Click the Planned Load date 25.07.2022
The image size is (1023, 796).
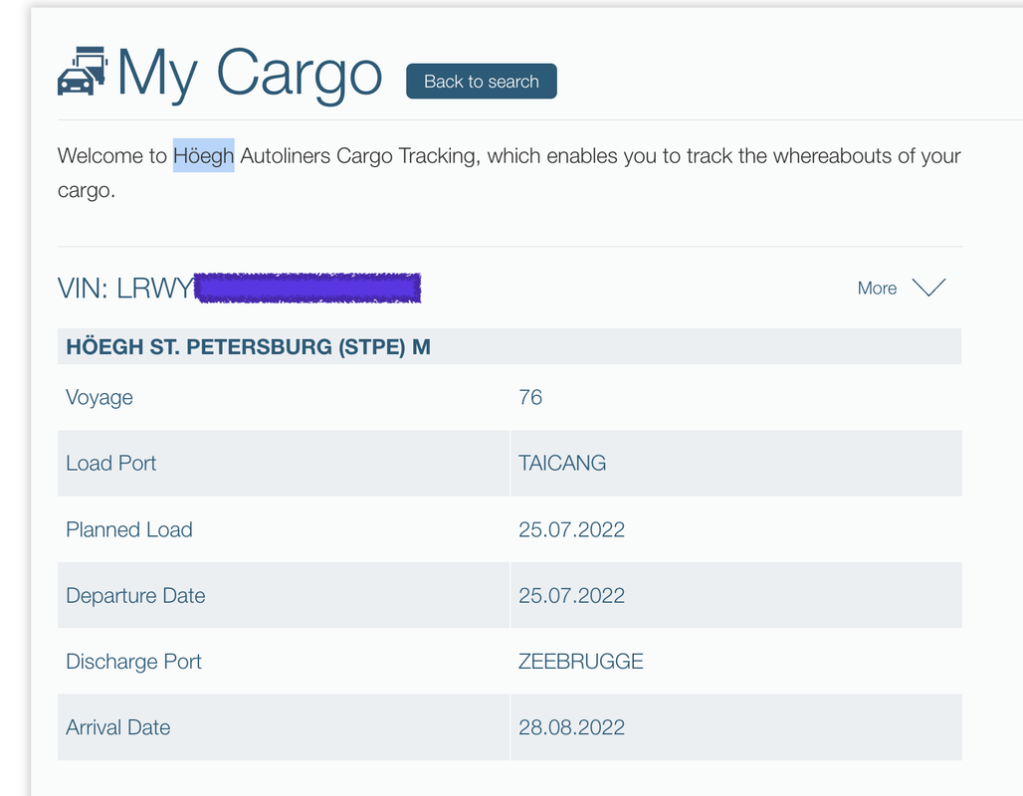[x=571, y=529]
